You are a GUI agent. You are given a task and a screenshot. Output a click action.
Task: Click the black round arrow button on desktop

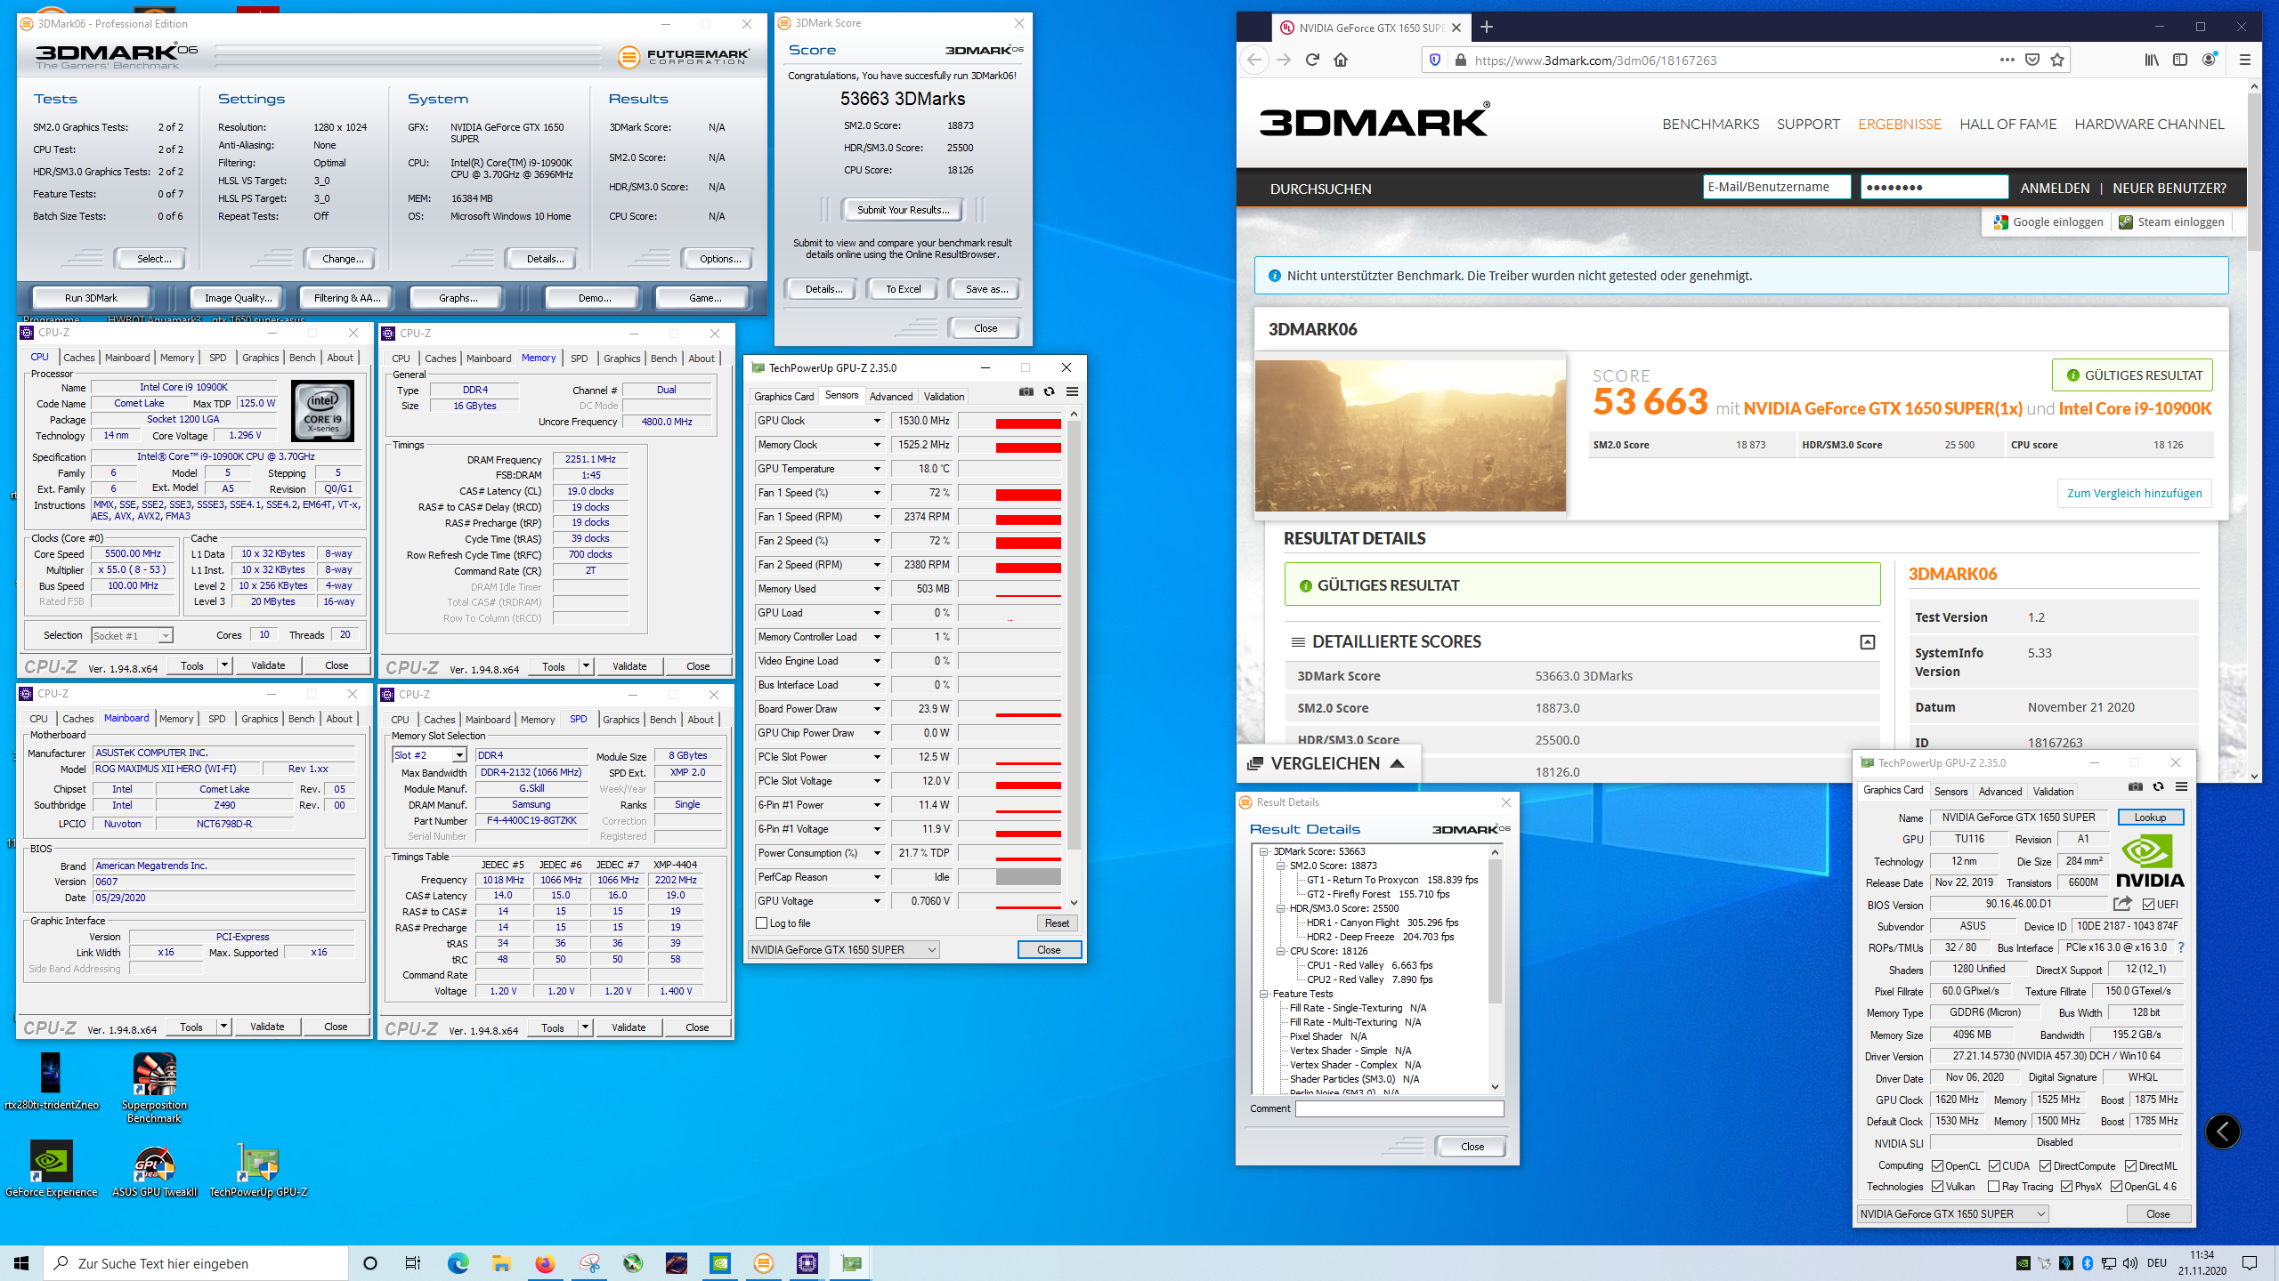2222,1132
